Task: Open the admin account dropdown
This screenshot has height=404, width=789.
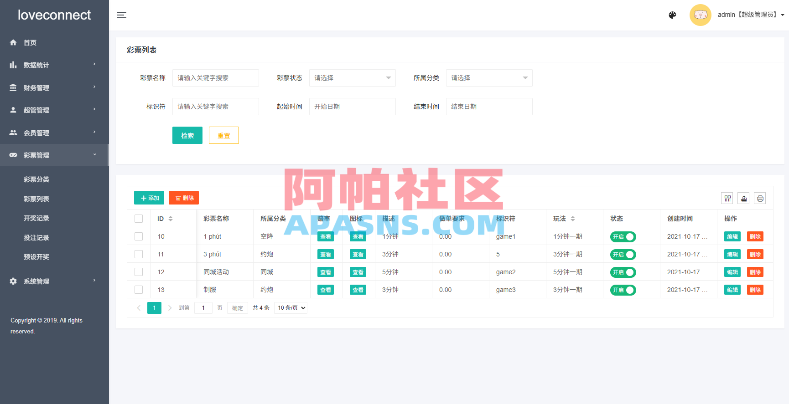Action: click(x=751, y=15)
